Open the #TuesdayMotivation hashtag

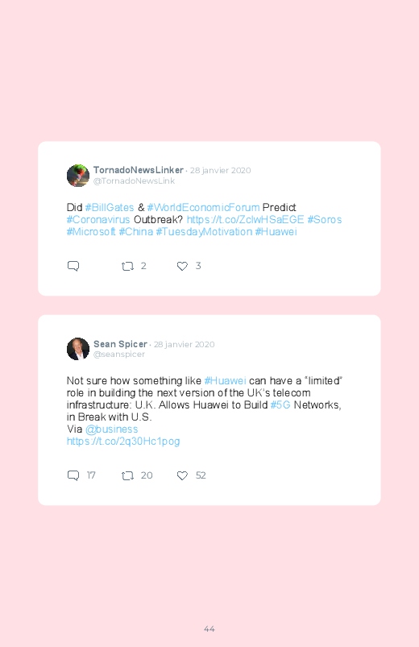(204, 231)
